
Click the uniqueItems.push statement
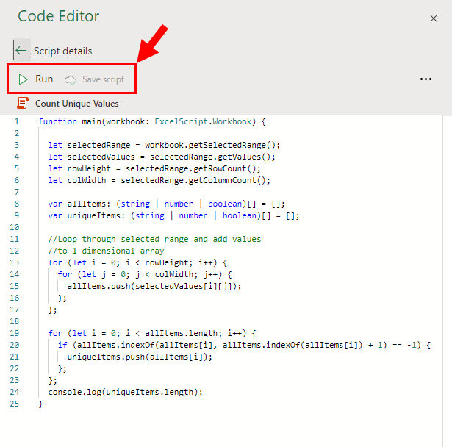click(140, 357)
